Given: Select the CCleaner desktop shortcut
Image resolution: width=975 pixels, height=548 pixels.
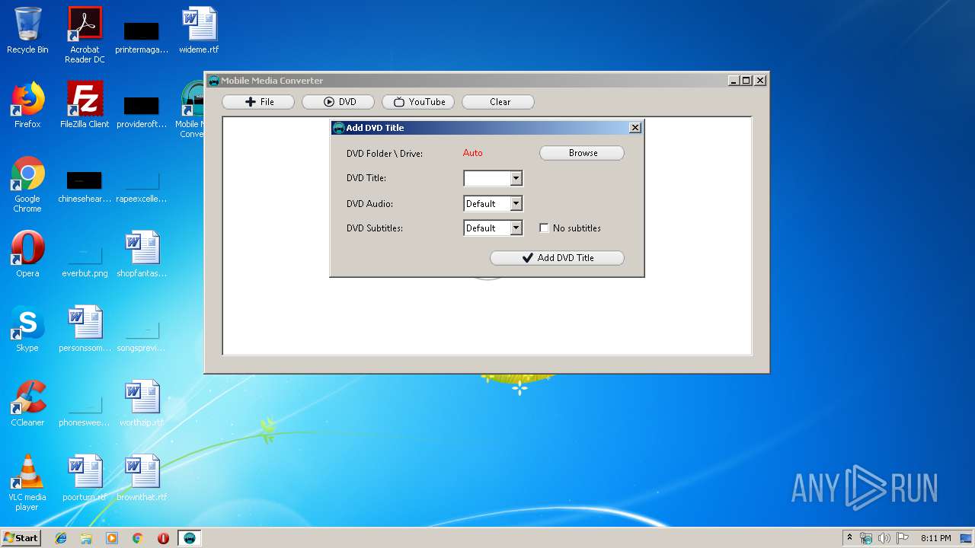Looking at the screenshot, I should pyautogui.click(x=27, y=403).
